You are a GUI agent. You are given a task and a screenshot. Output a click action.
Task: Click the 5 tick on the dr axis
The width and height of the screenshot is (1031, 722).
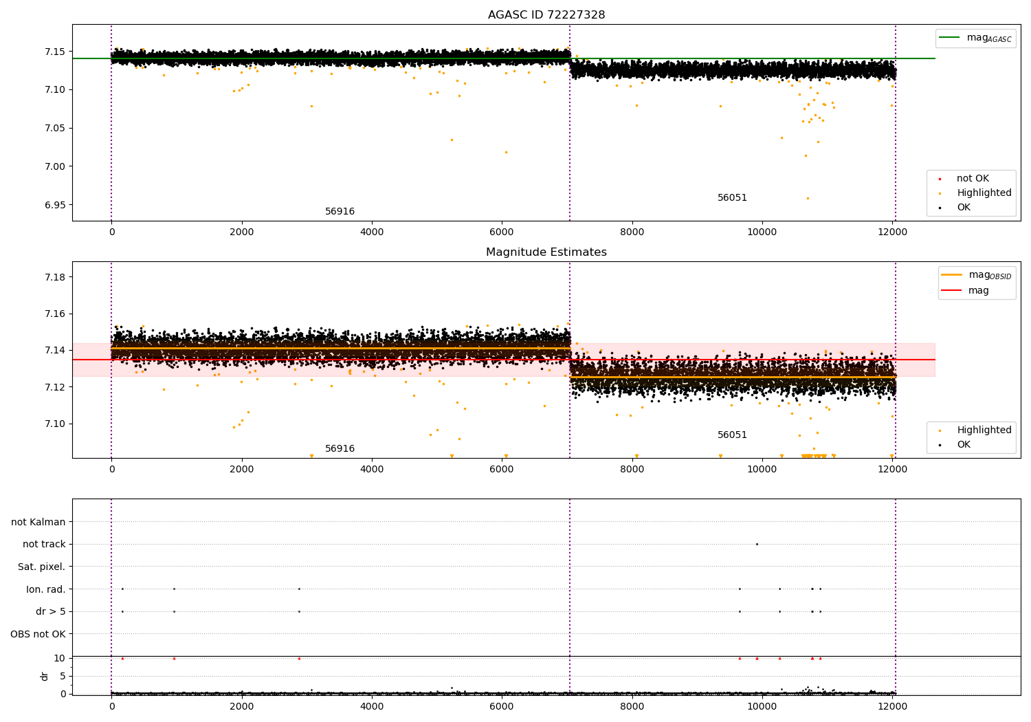63,676
